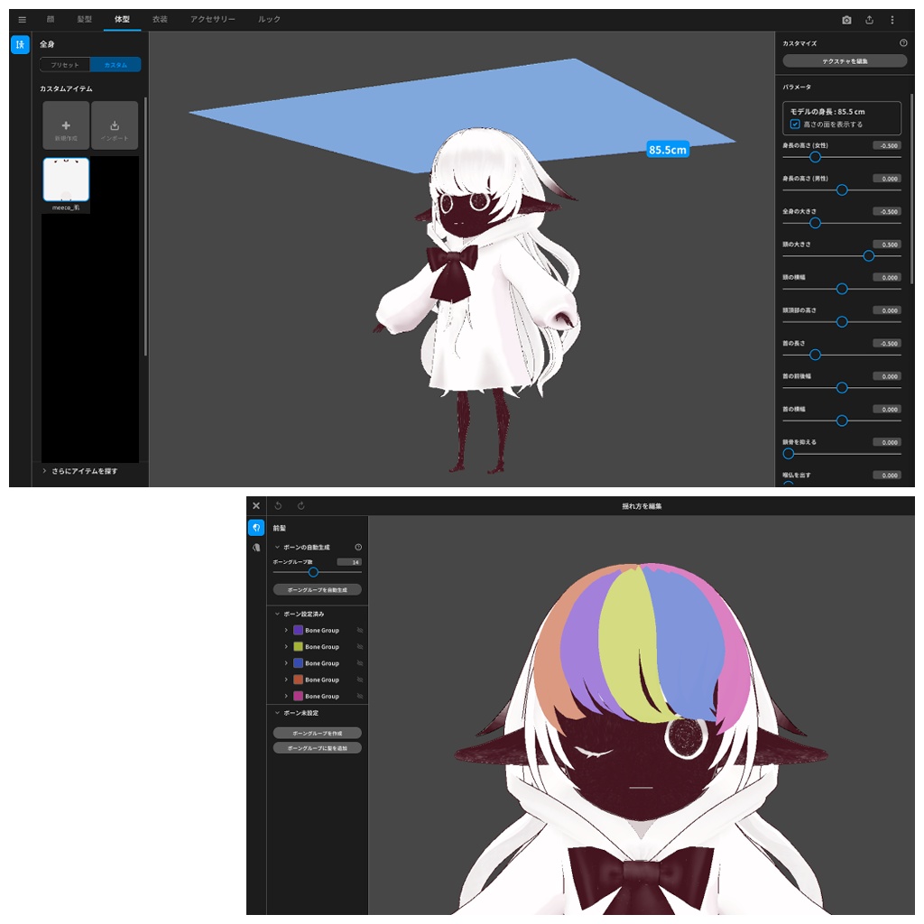Undo last change in the bone editor

click(x=279, y=506)
